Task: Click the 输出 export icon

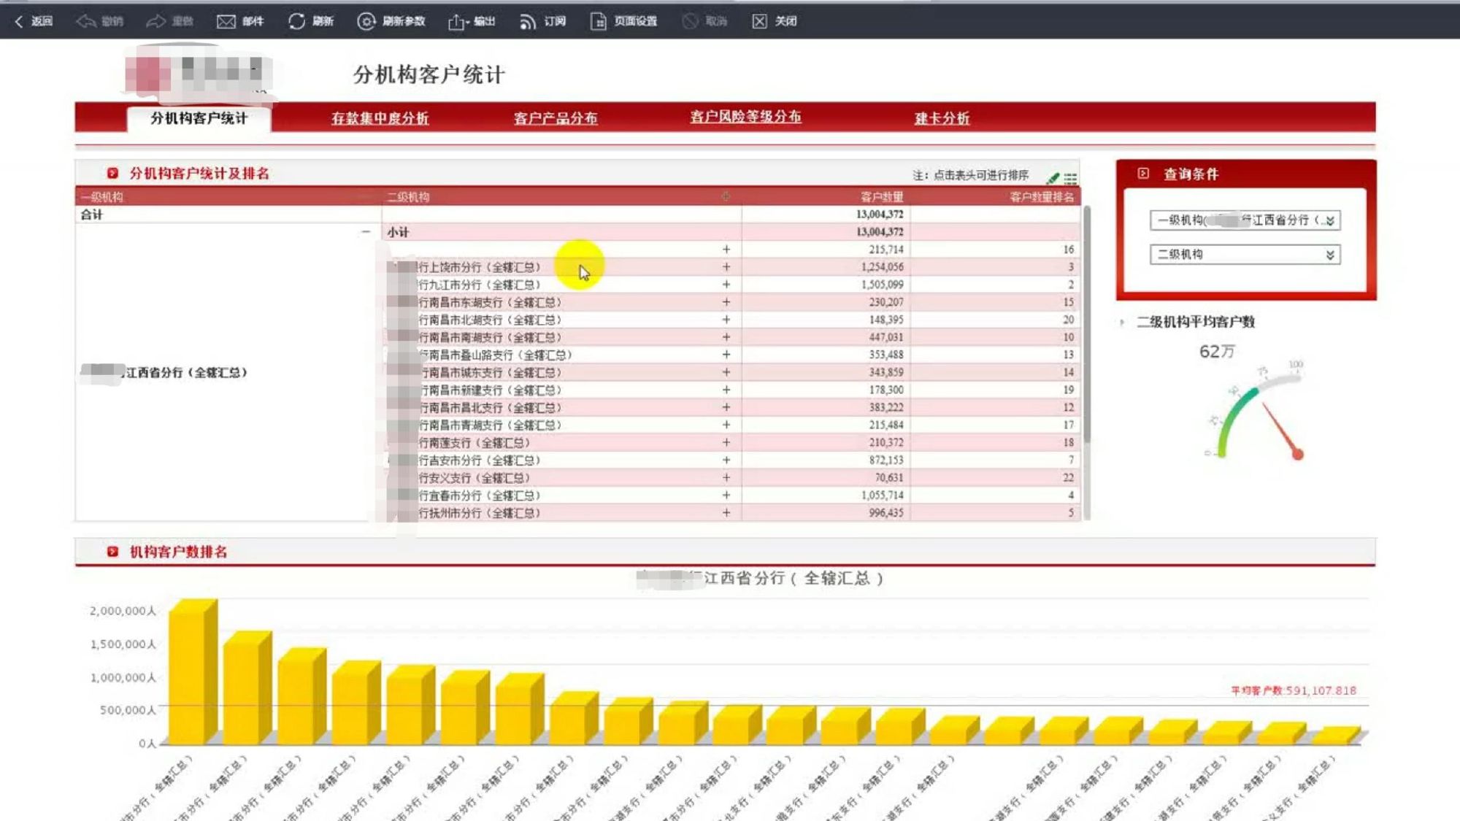Action: (x=456, y=22)
